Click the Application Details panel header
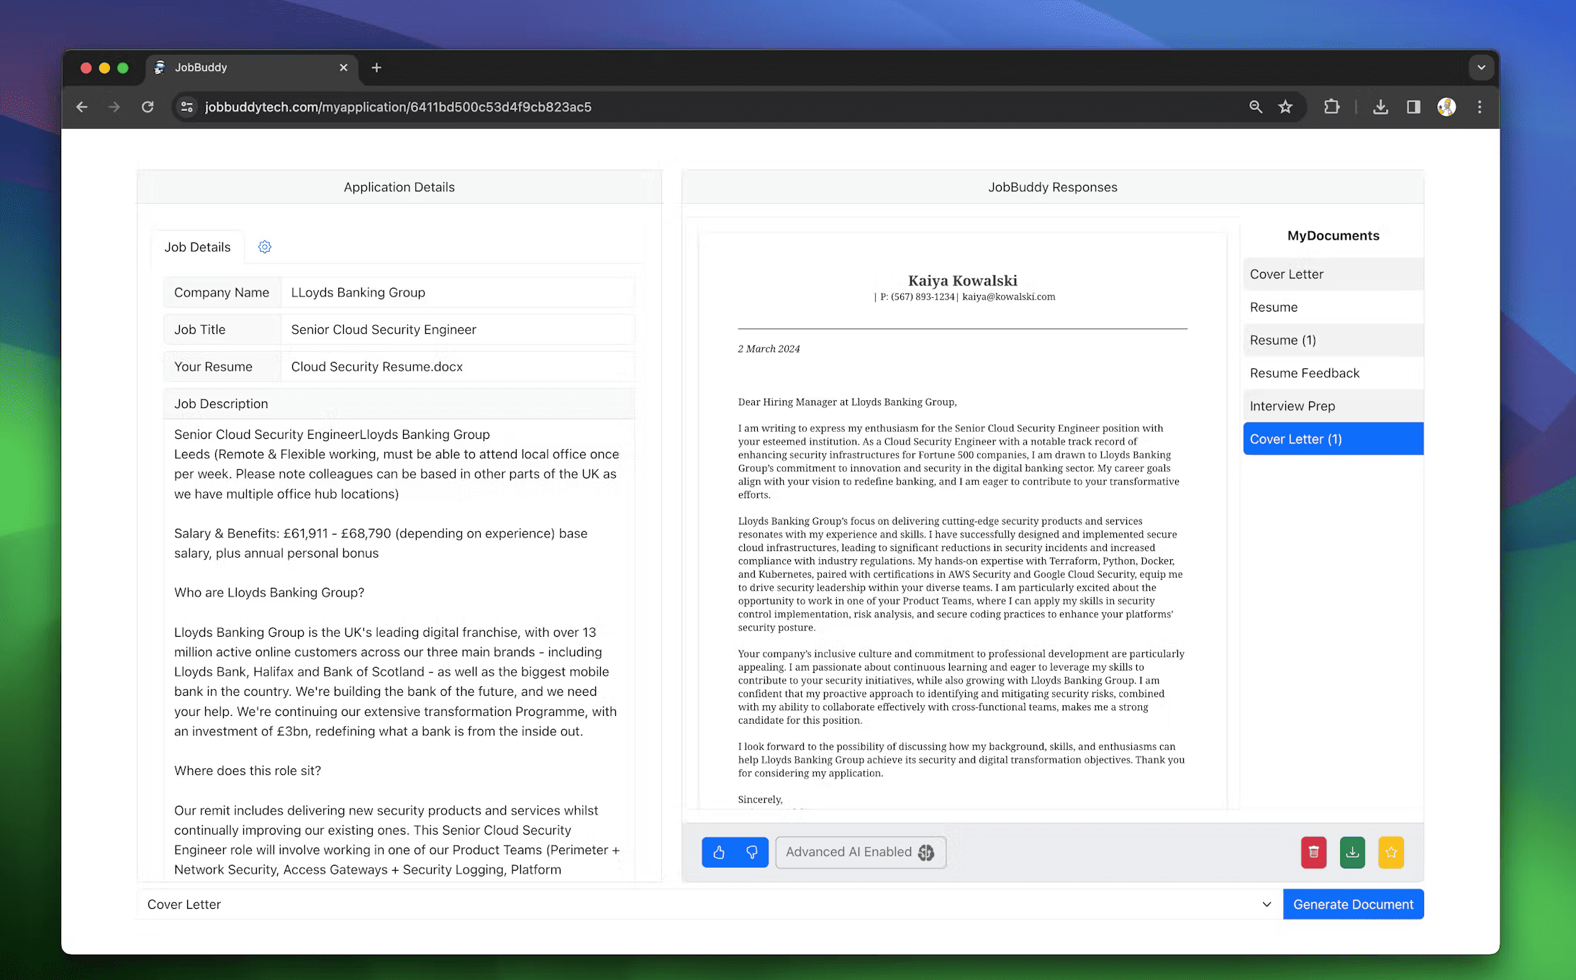 (399, 187)
